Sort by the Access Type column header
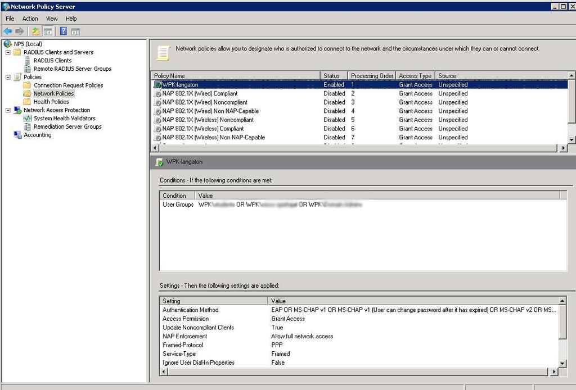 click(x=416, y=75)
